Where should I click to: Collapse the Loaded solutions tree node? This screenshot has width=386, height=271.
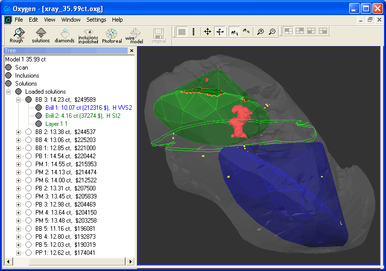(x=9, y=92)
